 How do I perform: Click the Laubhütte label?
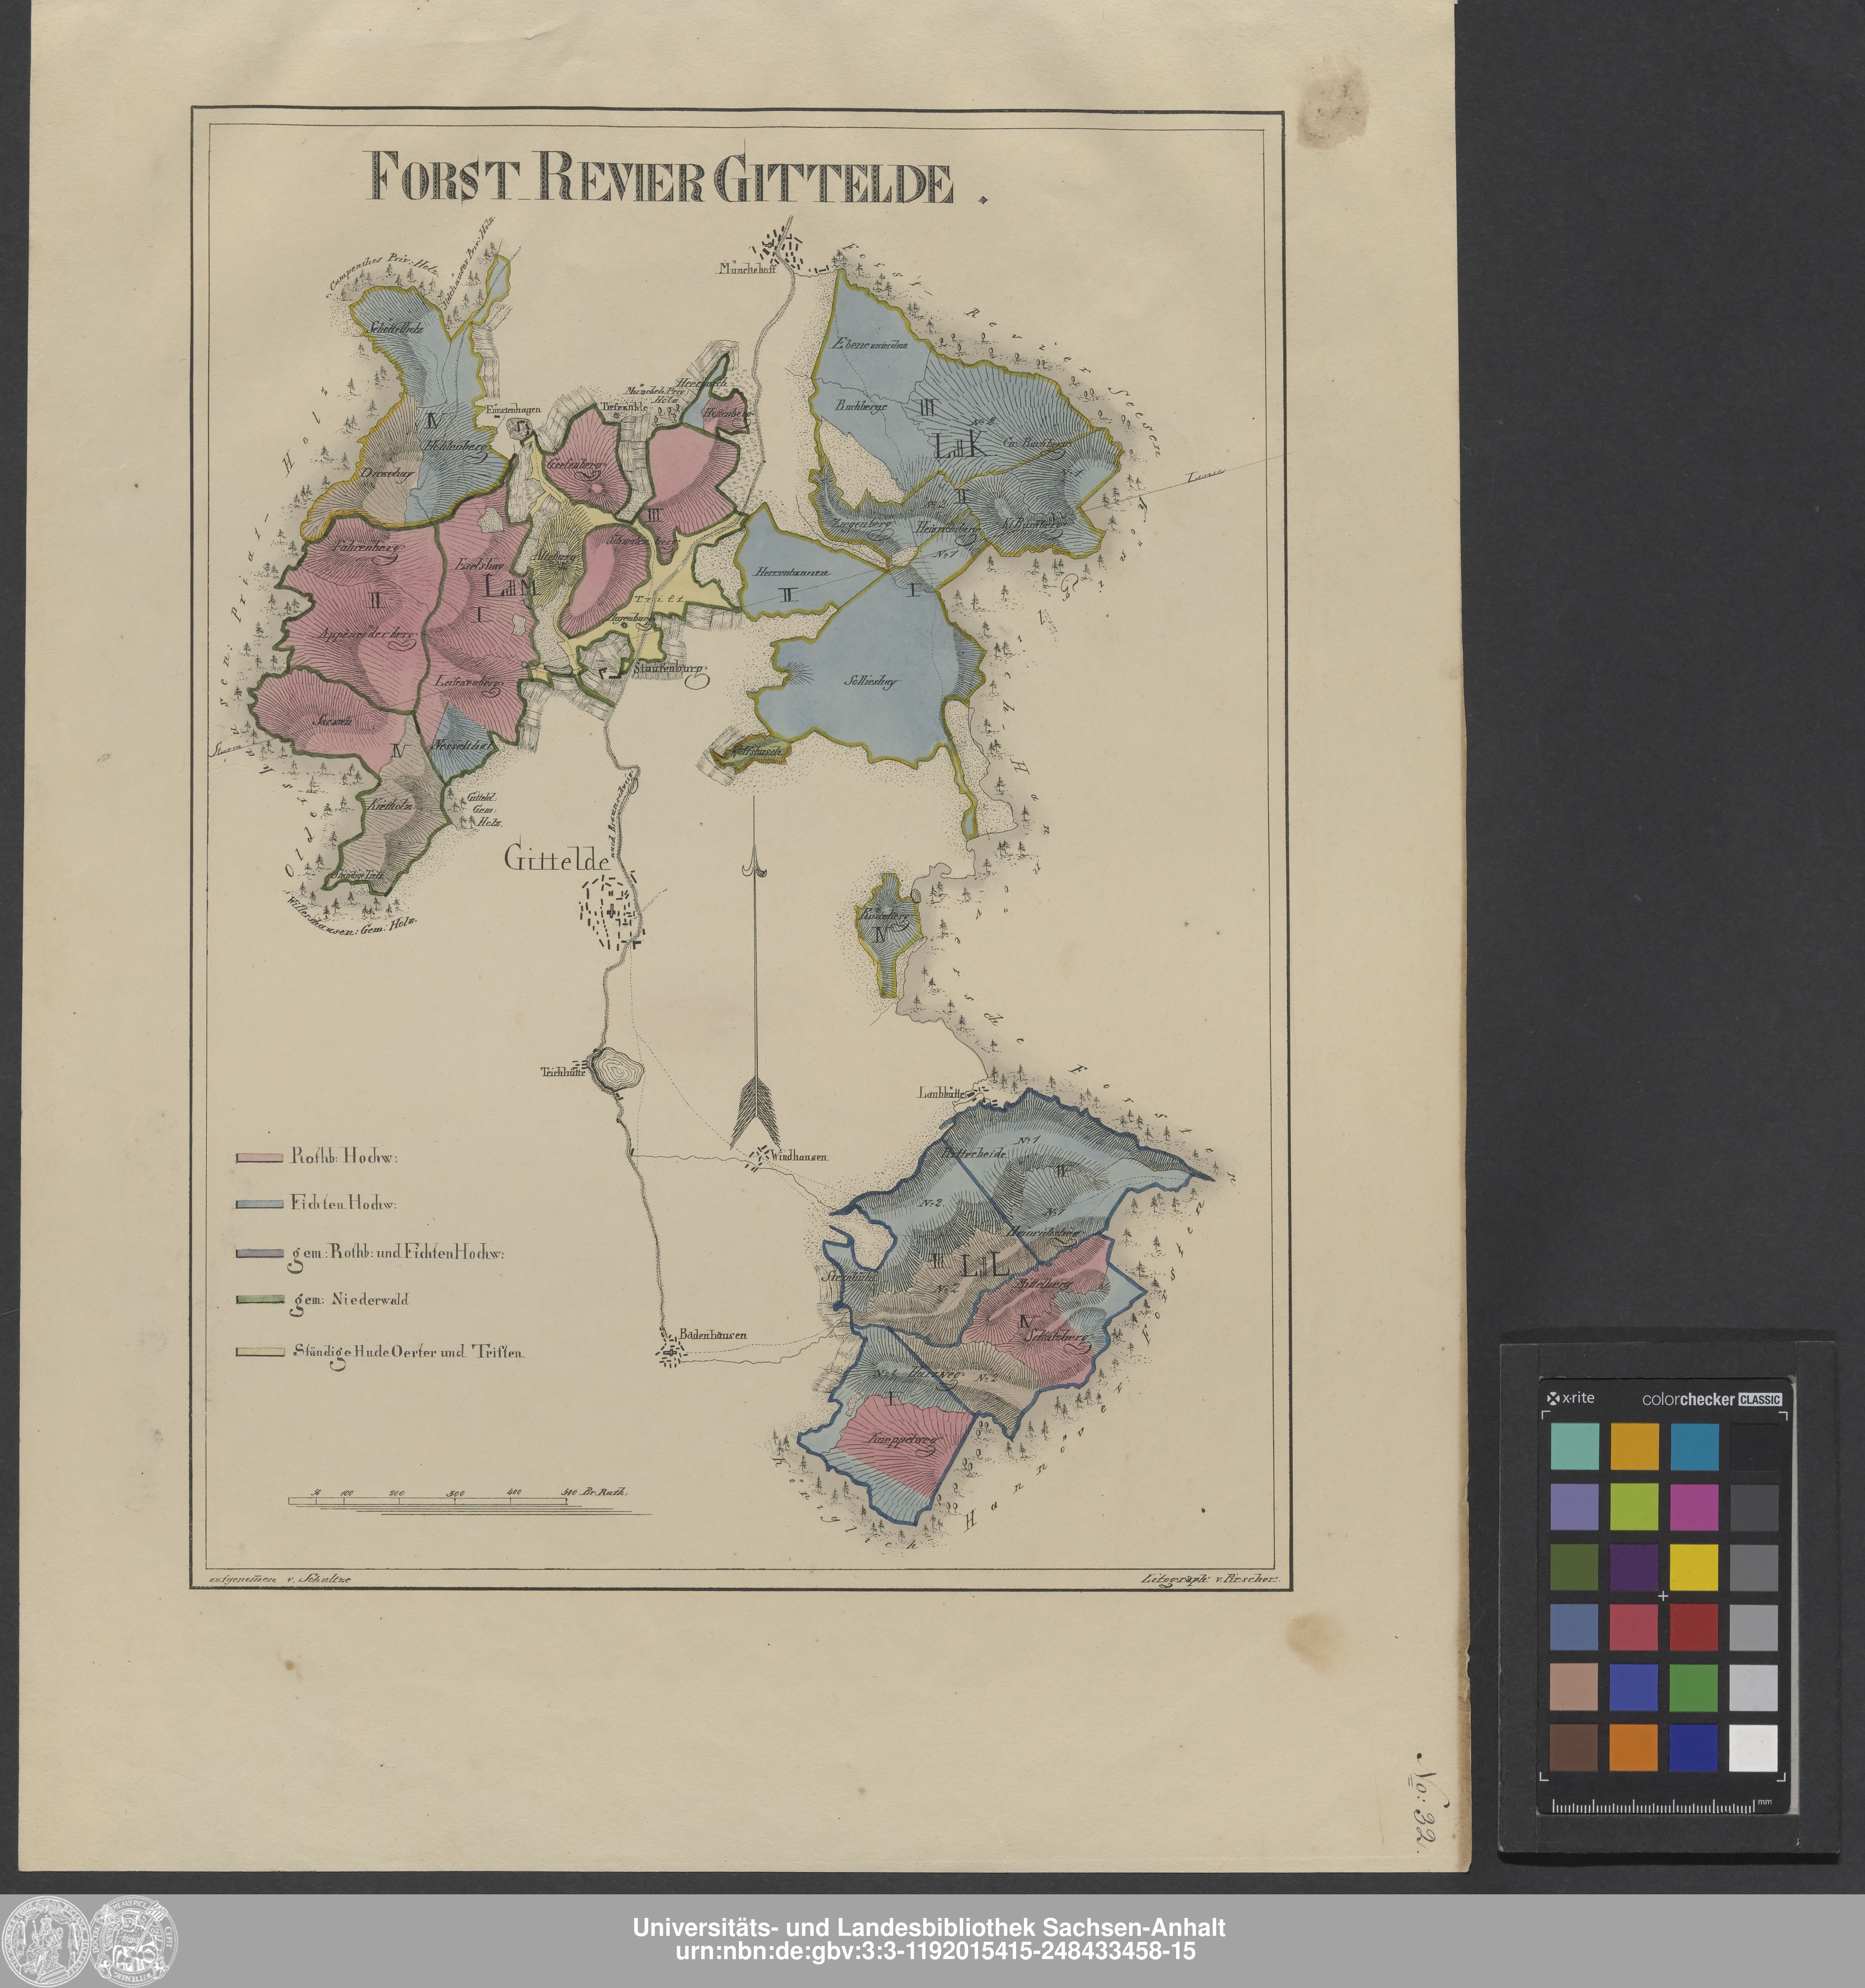pyautogui.click(x=942, y=1094)
